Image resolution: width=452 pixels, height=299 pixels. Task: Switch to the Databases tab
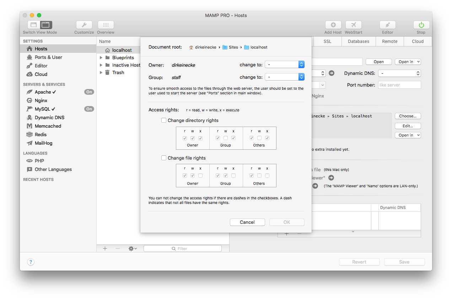tap(358, 41)
